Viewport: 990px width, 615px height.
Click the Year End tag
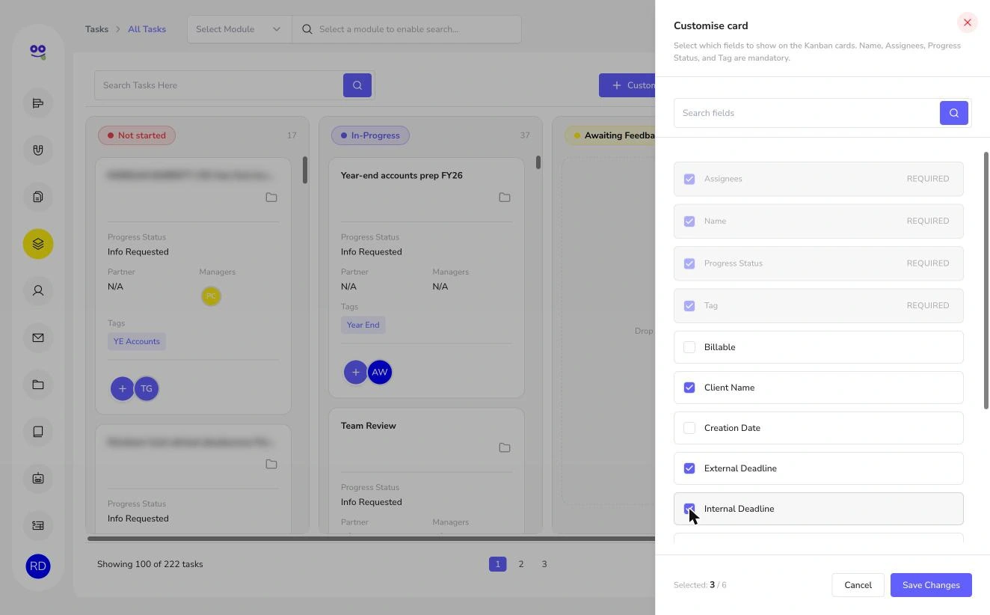point(363,325)
